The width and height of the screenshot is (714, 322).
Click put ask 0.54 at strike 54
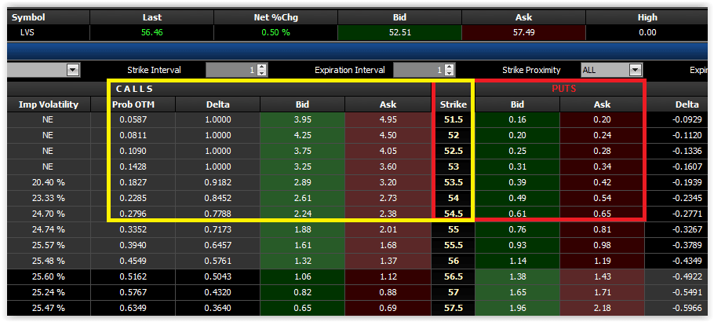coord(602,198)
